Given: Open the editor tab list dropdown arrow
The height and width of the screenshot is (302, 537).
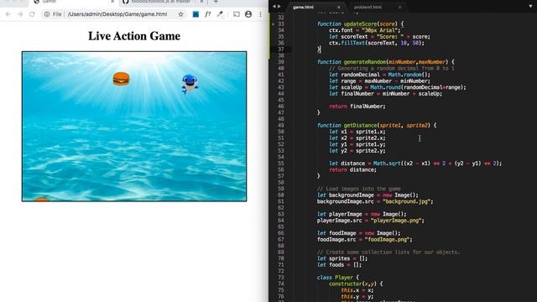Looking at the screenshot, I should coord(530,6).
